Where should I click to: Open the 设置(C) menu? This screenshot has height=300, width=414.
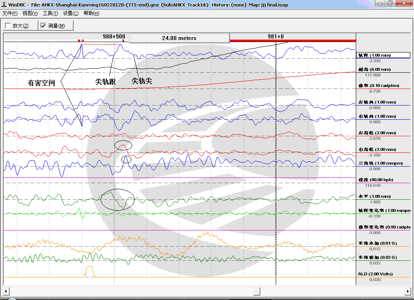[x=70, y=13]
